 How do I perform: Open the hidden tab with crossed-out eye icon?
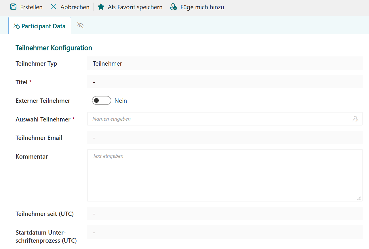(81, 26)
